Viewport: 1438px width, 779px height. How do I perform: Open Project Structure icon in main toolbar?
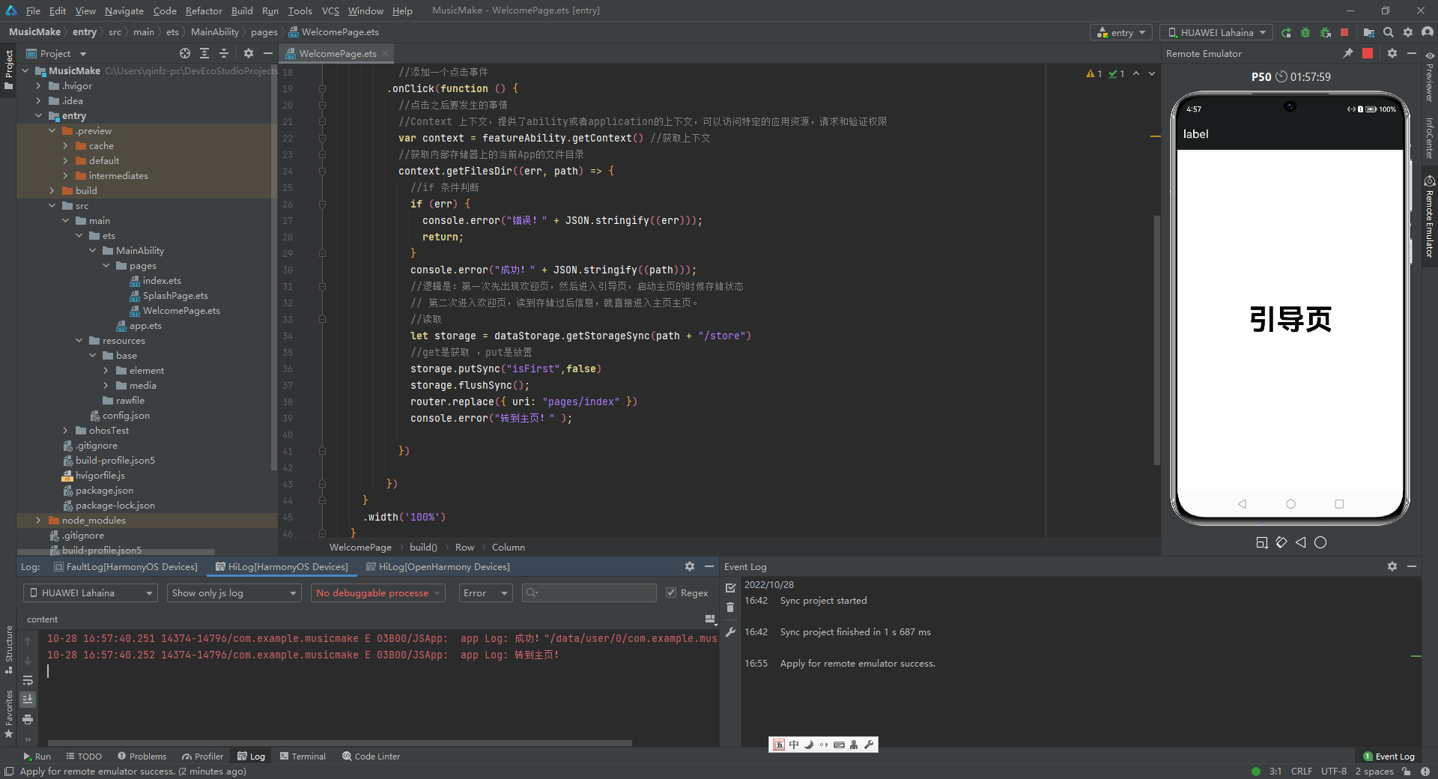[1369, 32]
